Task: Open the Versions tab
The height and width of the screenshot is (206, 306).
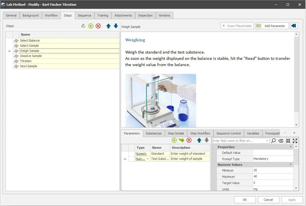Action: coord(164,15)
